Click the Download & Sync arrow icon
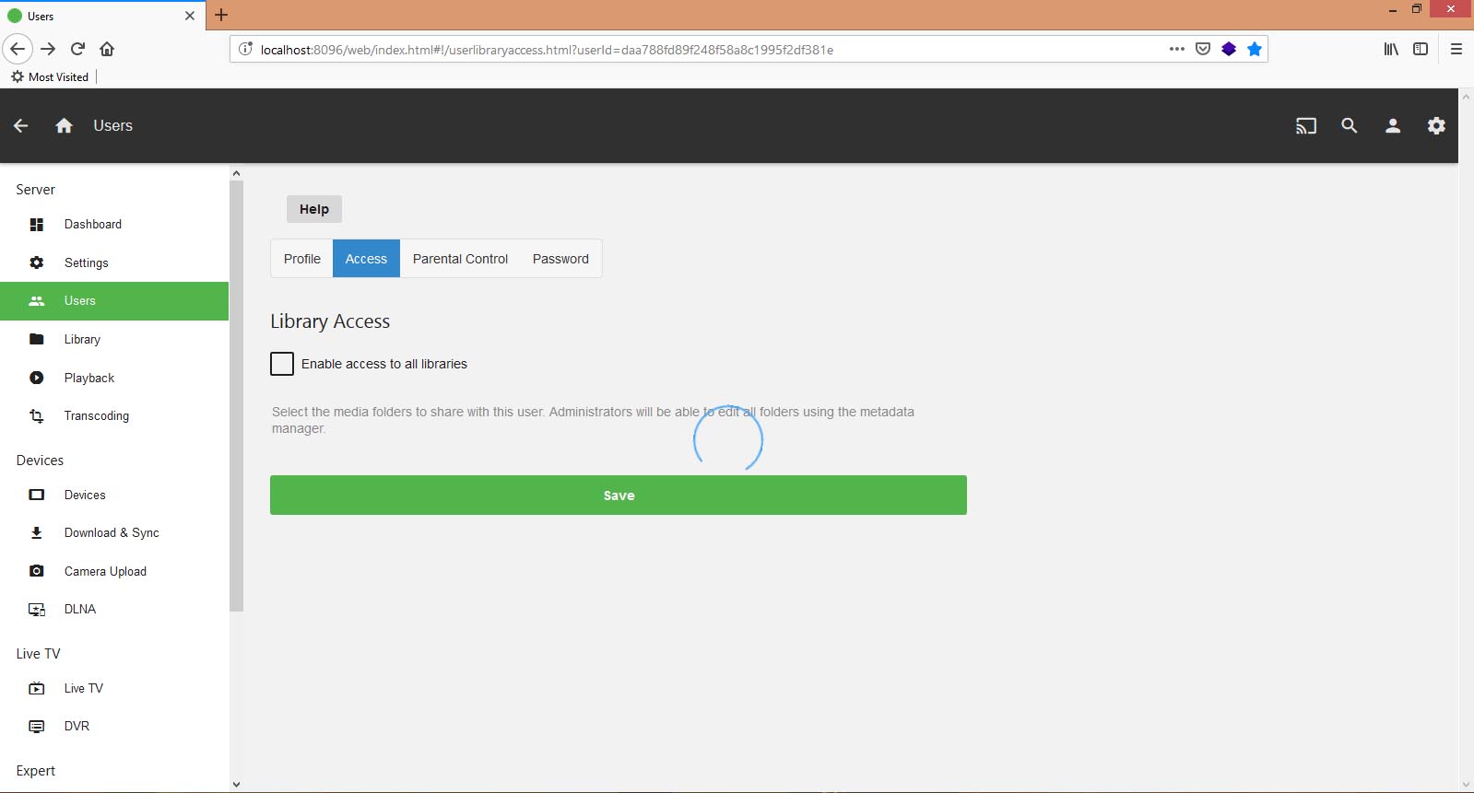This screenshot has height=793, width=1474. point(37,533)
